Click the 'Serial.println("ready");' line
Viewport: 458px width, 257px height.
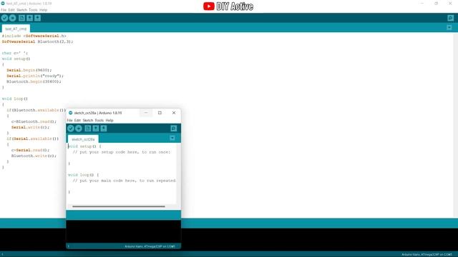(35, 76)
